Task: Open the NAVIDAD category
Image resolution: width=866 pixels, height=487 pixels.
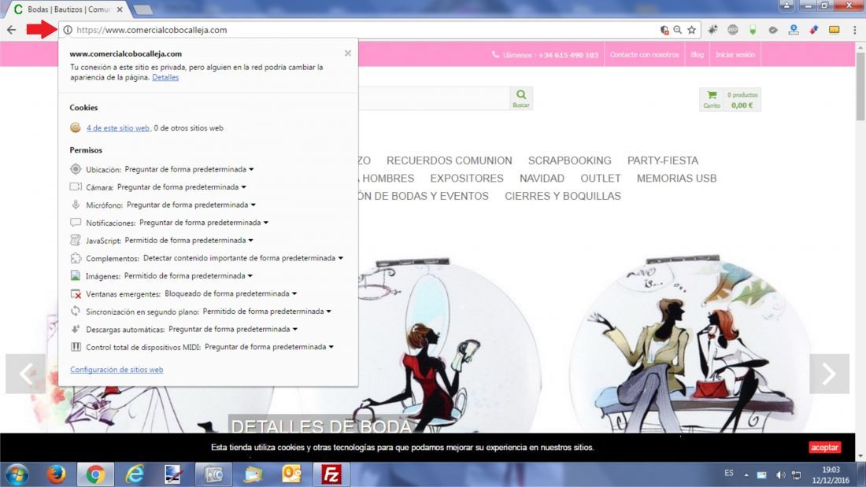Action: tap(542, 179)
